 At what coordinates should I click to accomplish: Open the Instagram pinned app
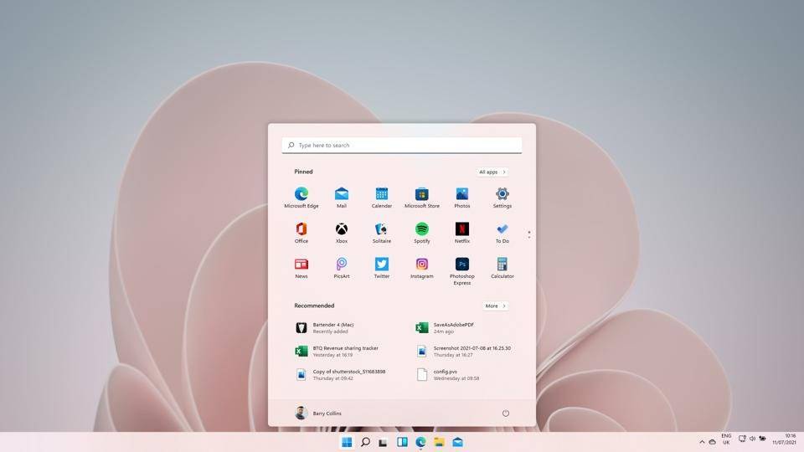422,265
